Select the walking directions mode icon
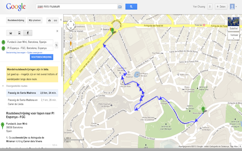The height and width of the screenshot is (151, 242). [28, 33]
